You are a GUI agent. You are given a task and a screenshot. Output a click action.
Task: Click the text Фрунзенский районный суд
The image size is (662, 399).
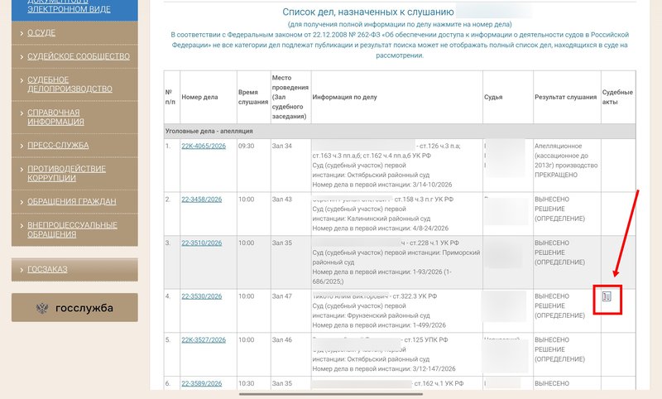click(x=388, y=316)
